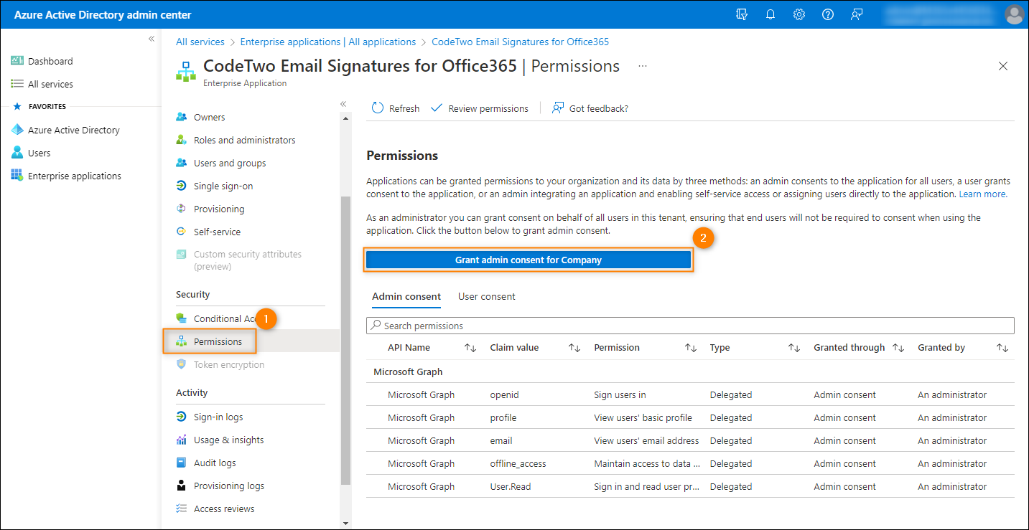Select the profile claim value cell
1029x530 pixels.
(x=503, y=417)
